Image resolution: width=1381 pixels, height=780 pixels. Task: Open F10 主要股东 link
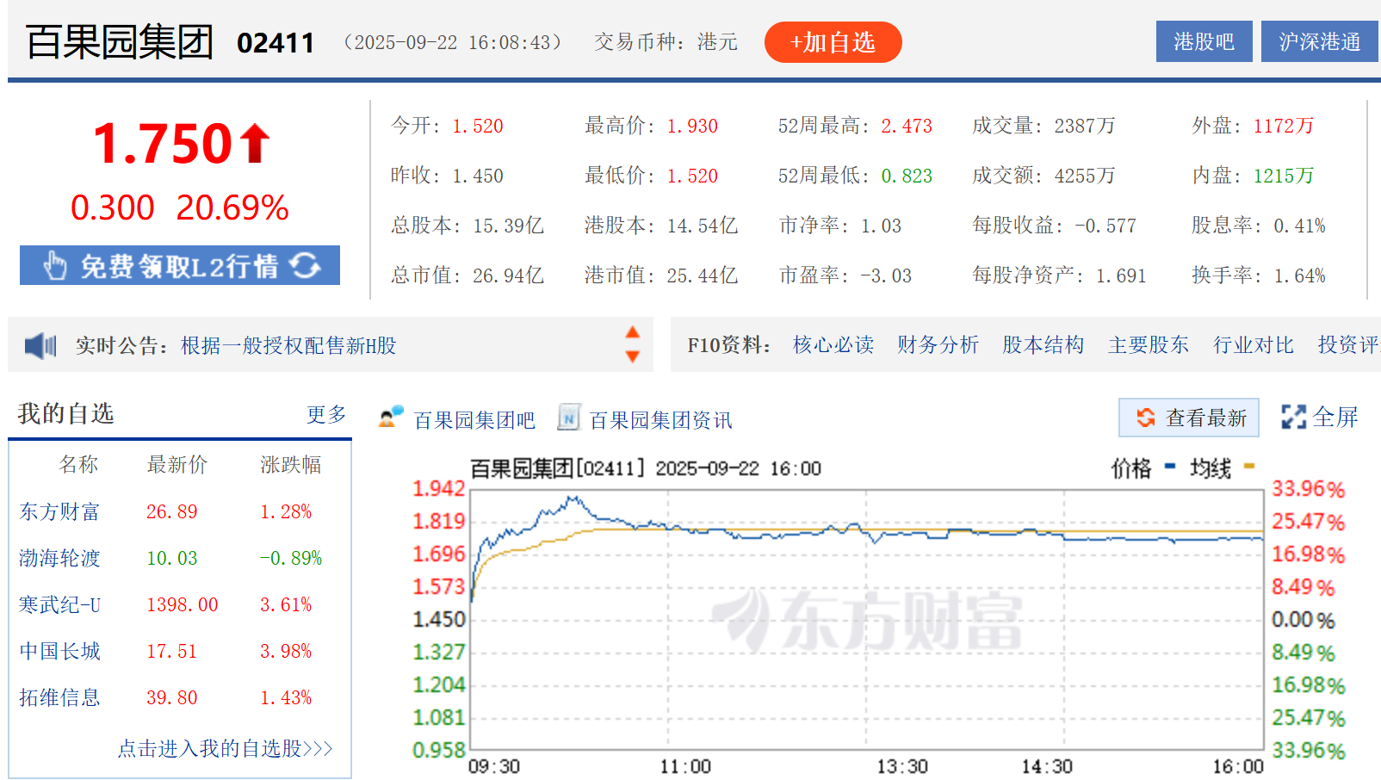coord(1148,345)
